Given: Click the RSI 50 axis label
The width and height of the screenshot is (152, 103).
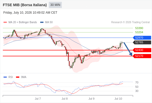Looking at the screenshot, I should point(137,87).
